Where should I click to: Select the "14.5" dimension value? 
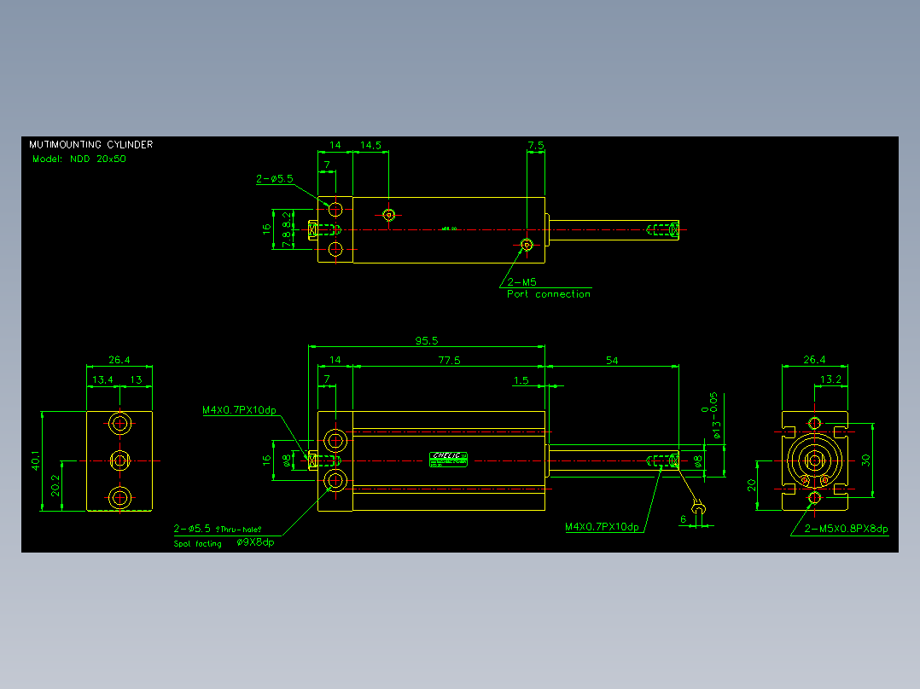[370, 145]
